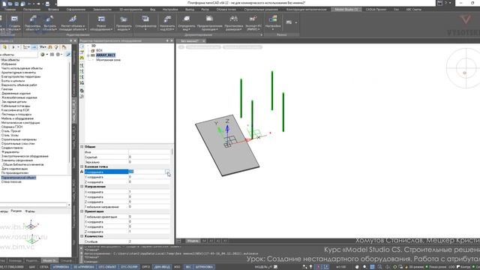Open Облака точек ribbon tab
Viewport: 480px width, 270px height.
point(226,10)
